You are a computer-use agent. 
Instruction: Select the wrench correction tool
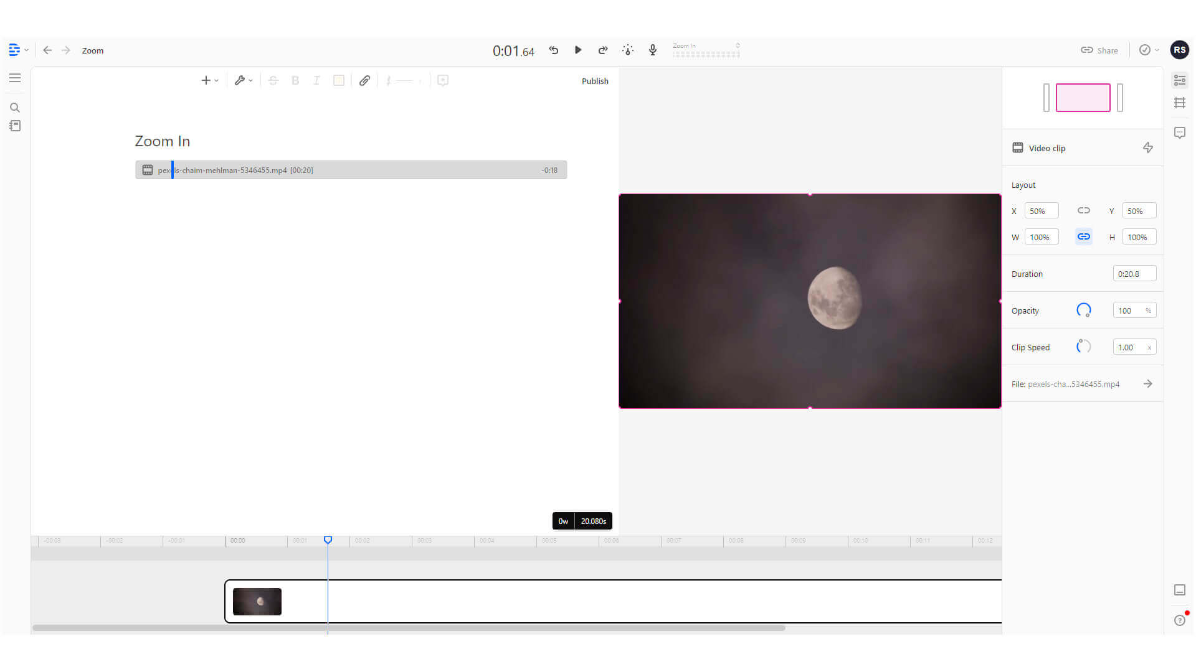[x=241, y=80]
